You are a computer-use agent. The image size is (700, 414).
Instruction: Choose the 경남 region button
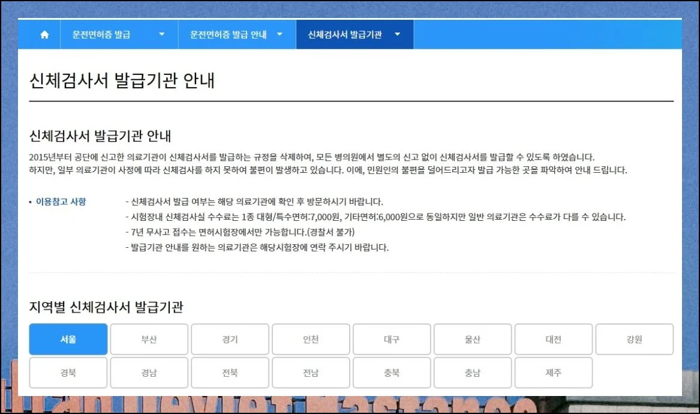tap(149, 373)
